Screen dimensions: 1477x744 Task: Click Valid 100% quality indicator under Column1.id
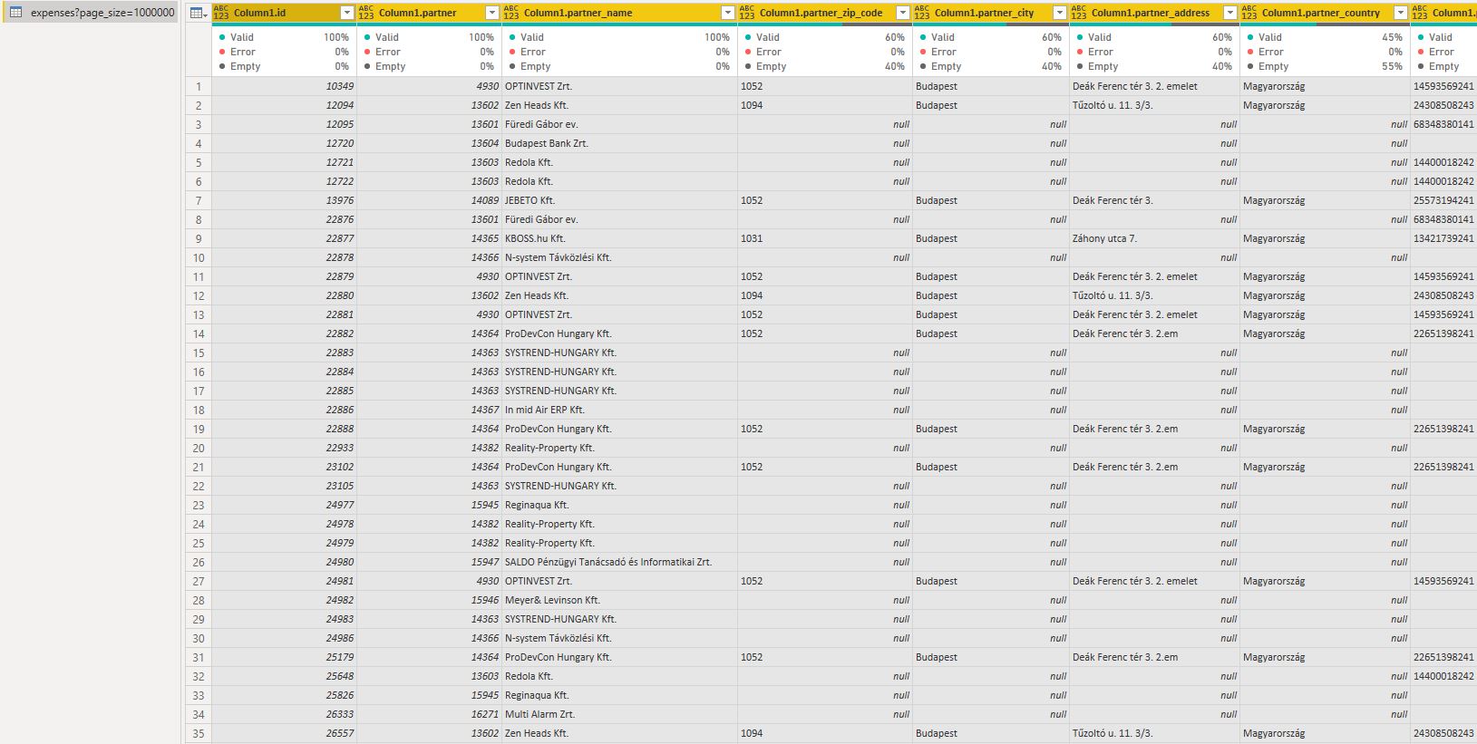(x=284, y=37)
